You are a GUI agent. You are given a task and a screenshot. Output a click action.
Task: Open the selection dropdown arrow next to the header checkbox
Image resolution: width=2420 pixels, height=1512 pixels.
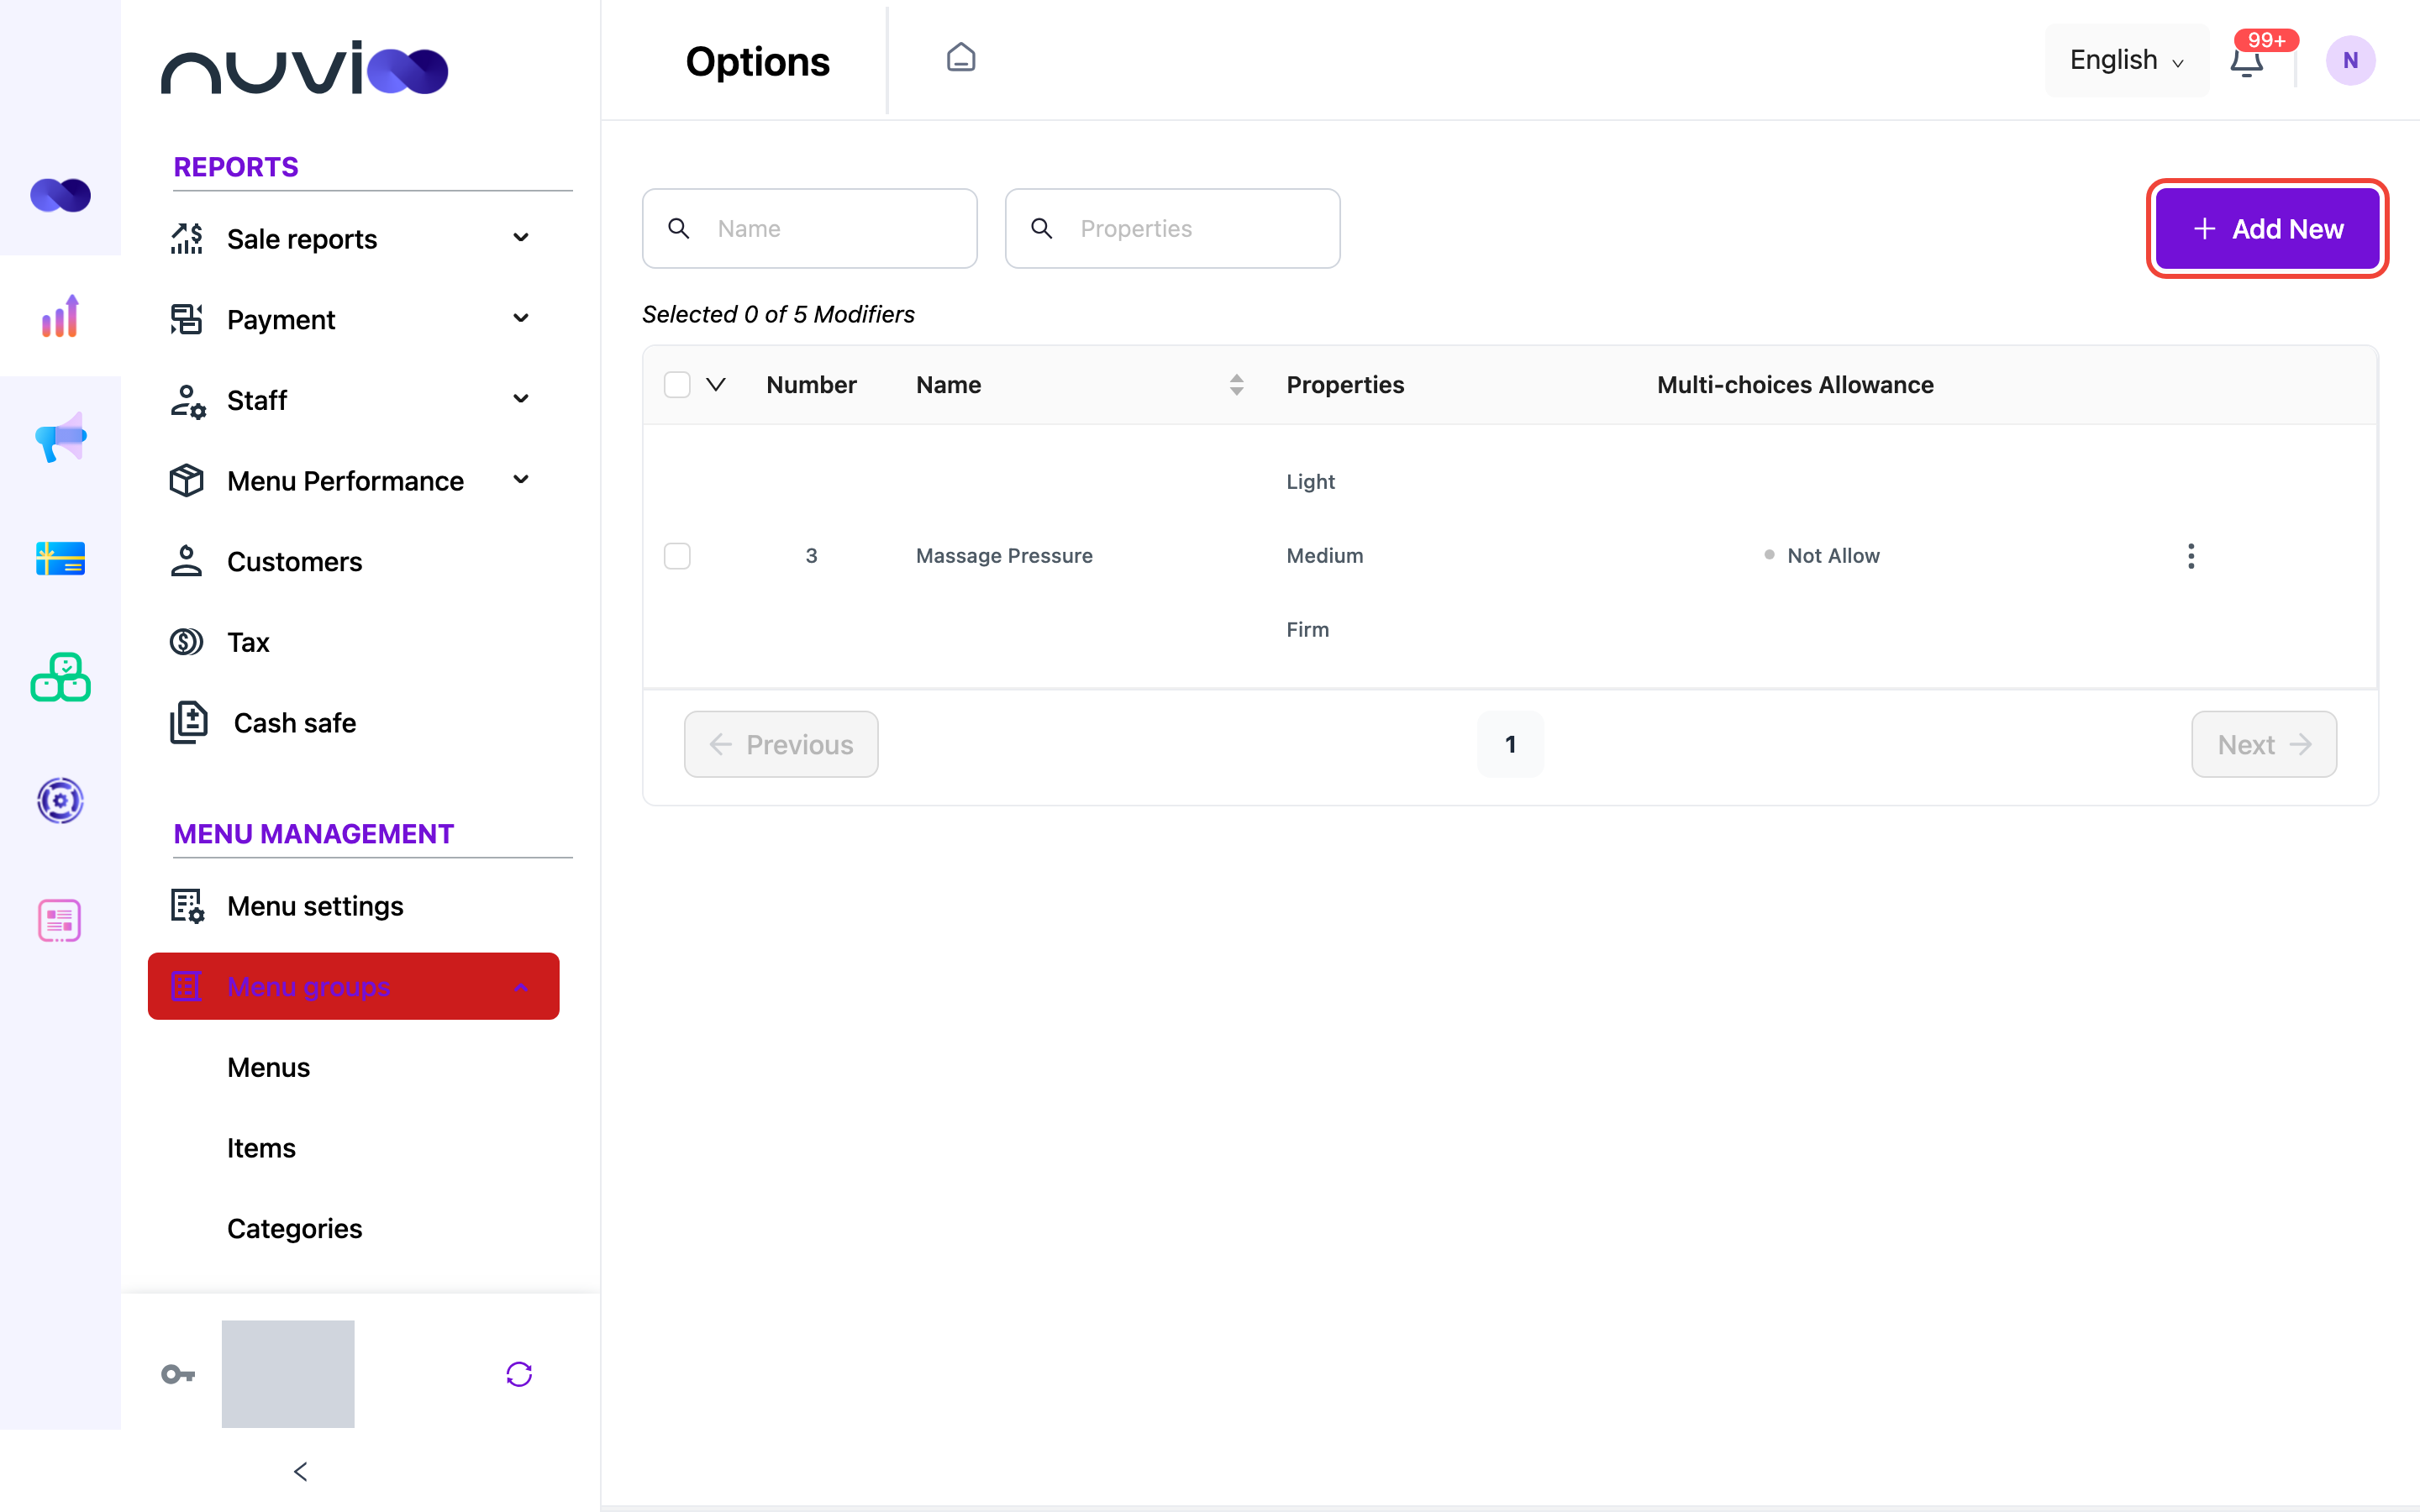pyautogui.click(x=716, y=385)
